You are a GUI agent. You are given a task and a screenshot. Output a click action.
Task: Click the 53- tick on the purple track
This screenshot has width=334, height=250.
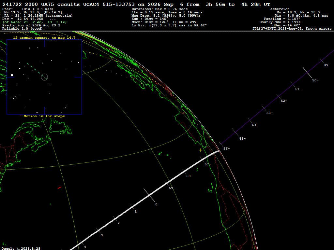click(x=264, y=108)
